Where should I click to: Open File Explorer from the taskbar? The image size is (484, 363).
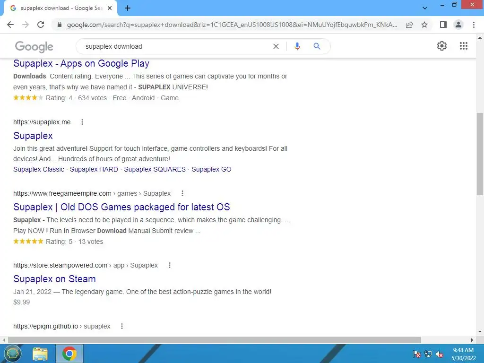(40, 354)
